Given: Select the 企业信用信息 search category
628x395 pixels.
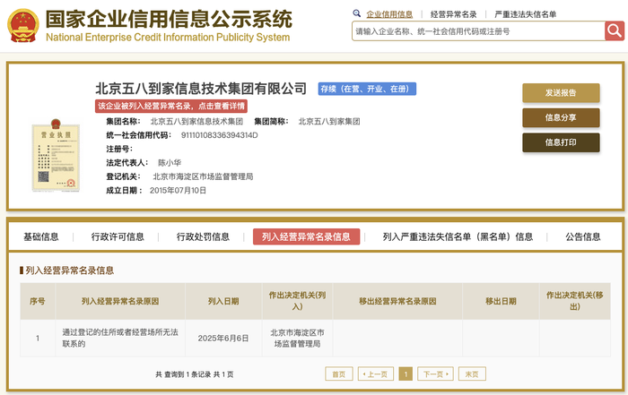Looking at the screenshot, I should pyautogui.click(x=389, y=14).
